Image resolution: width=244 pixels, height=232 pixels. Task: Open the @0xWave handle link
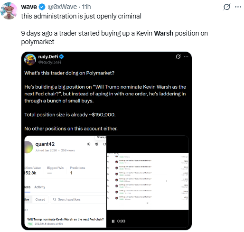tap(62, 7)
